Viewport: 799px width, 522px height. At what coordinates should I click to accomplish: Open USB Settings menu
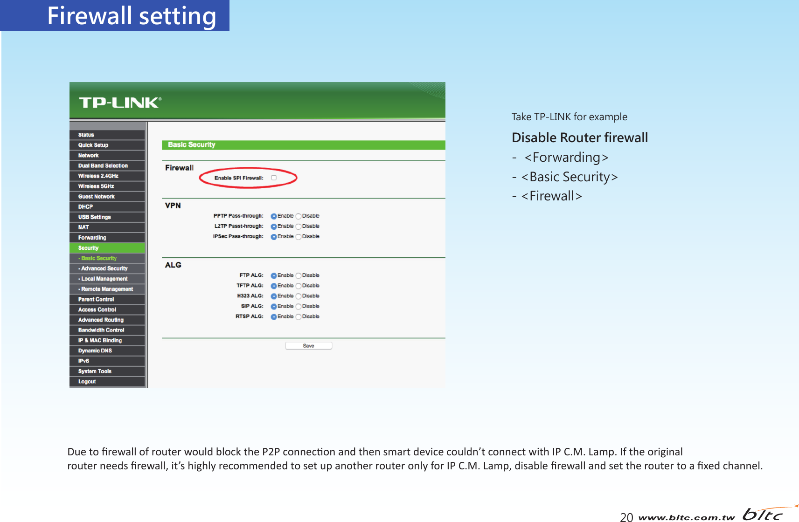coord(107,217)
